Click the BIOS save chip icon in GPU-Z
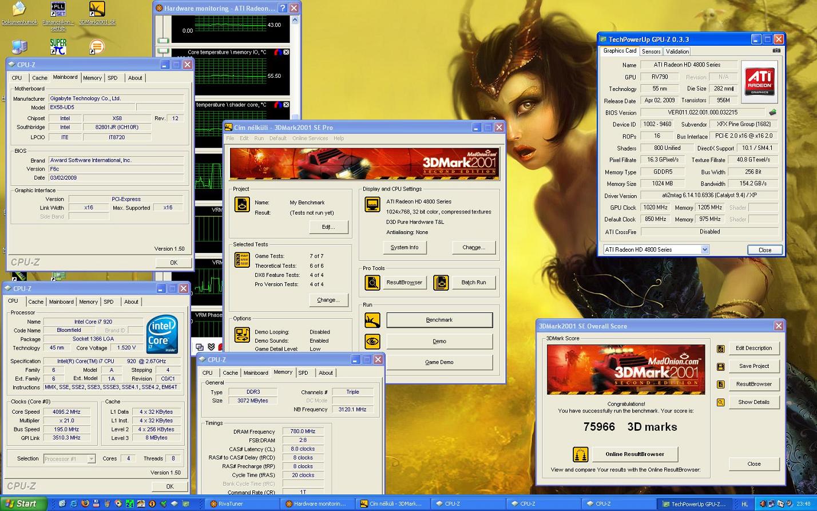The width and height of the screenshot is (817, 511). (773, 113)
